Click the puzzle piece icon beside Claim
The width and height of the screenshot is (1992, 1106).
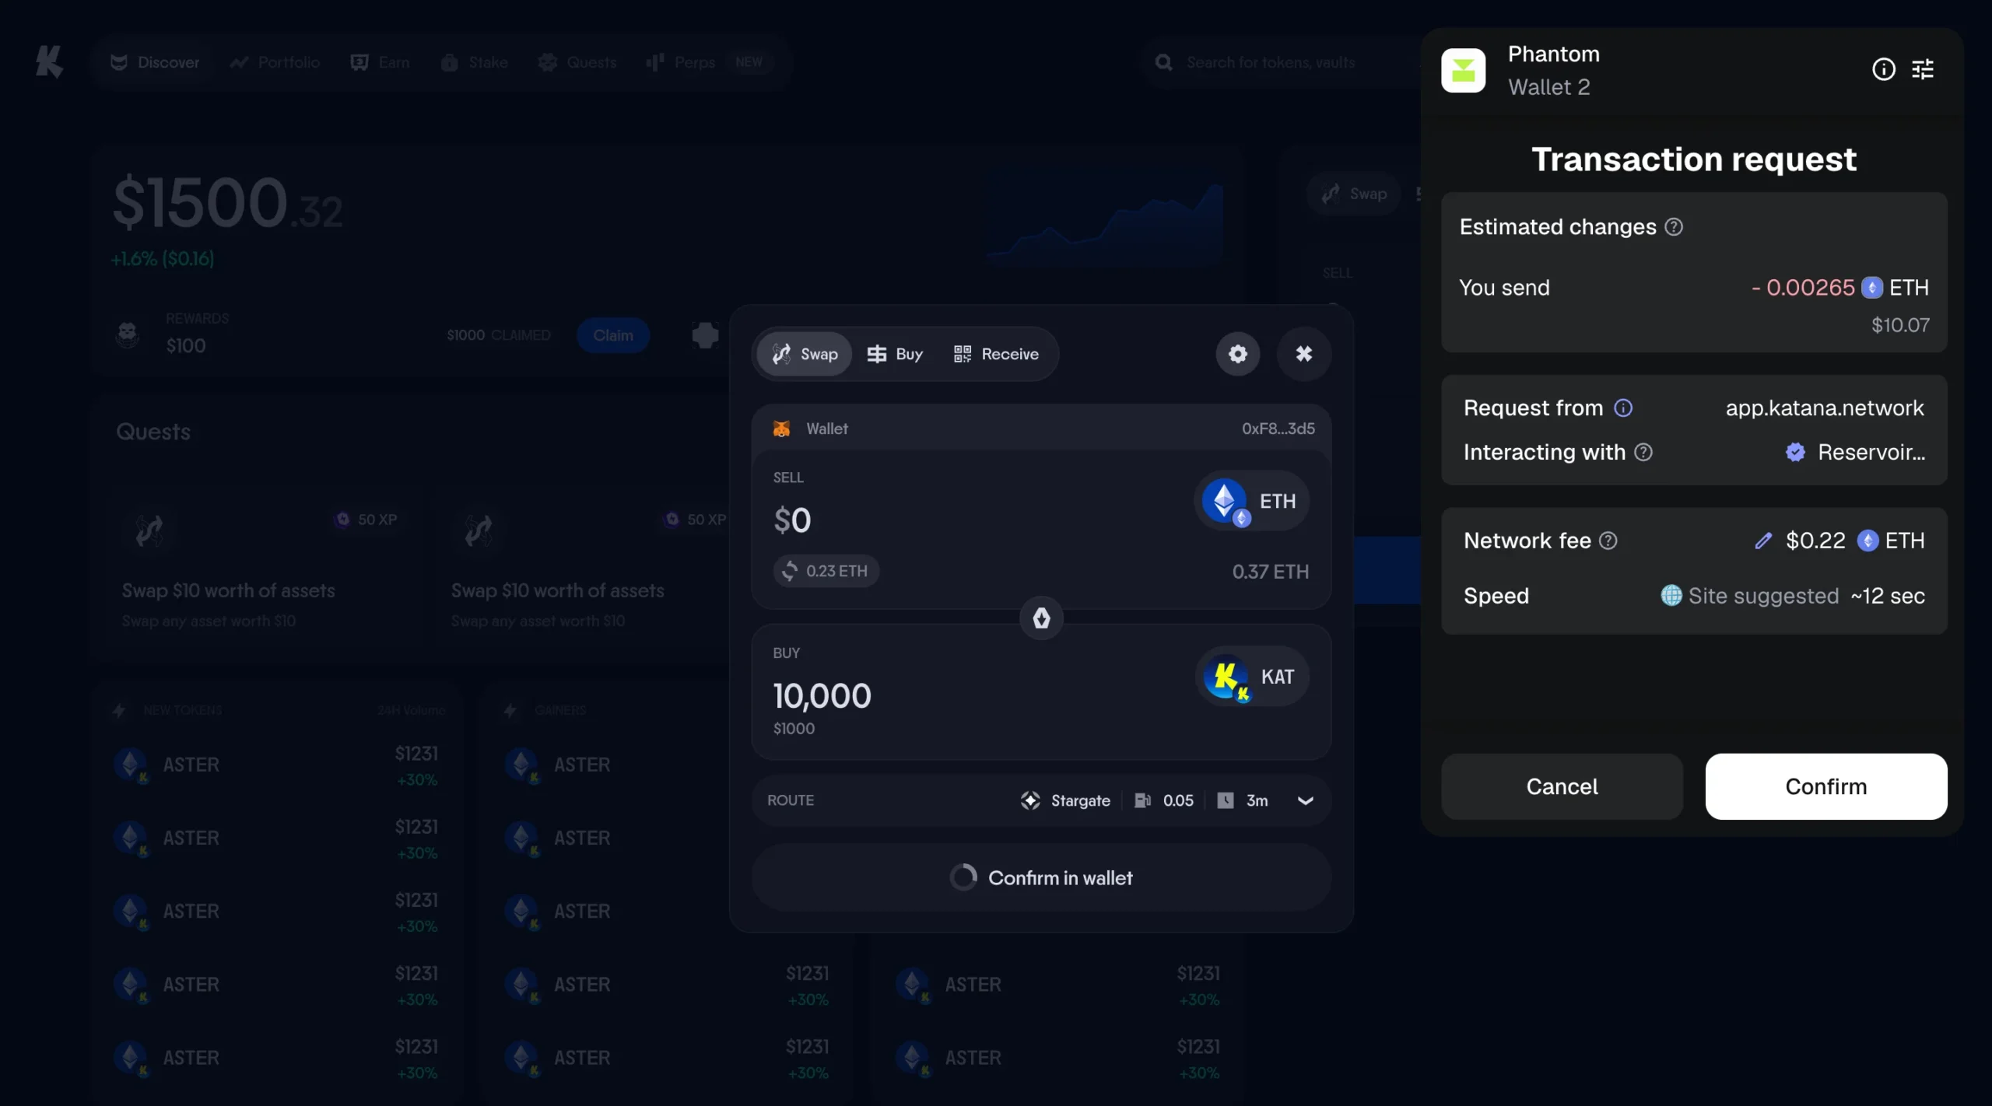point(705,335)
